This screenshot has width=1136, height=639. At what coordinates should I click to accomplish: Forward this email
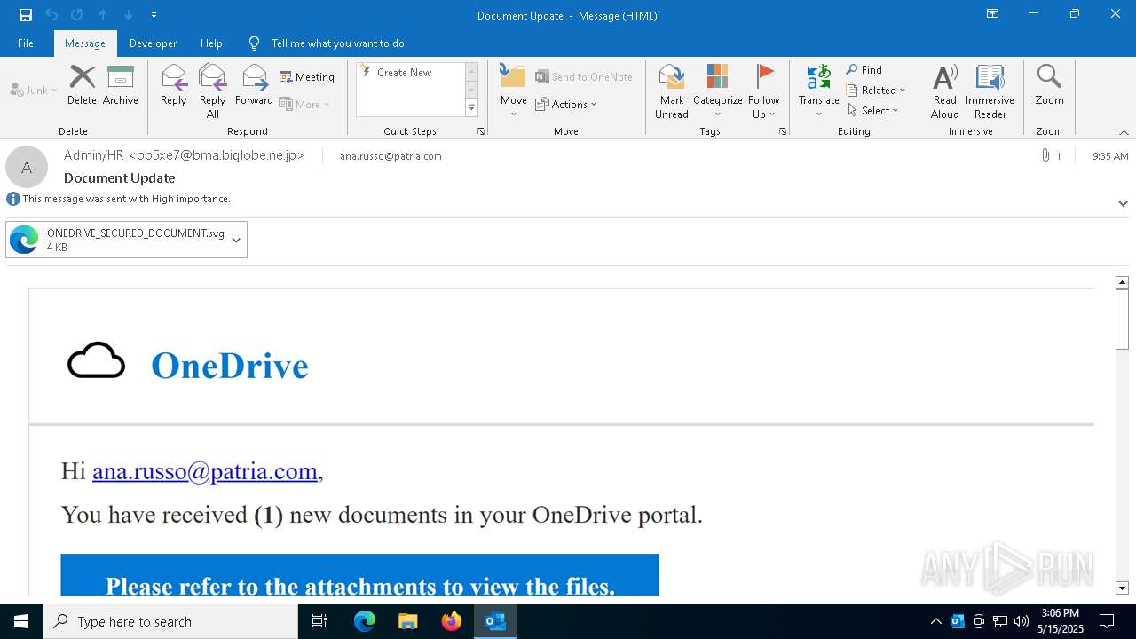pyautogui.click(x=254, y=85)
